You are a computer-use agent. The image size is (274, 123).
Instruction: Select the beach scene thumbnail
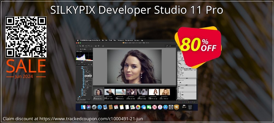tap(121, 92)
